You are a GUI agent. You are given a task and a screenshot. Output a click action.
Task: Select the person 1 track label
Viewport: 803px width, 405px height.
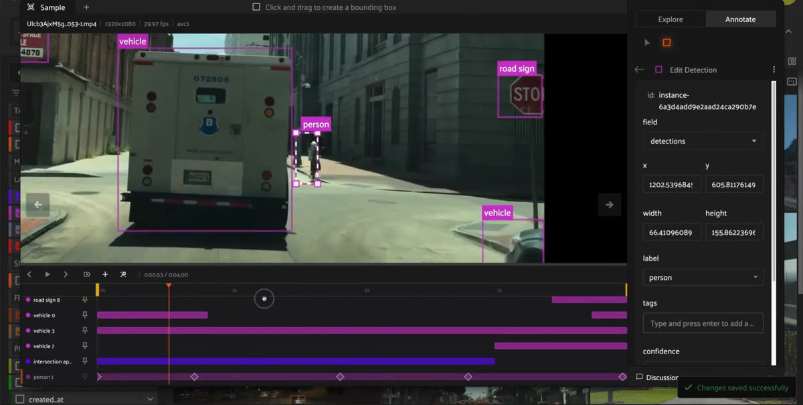[43, 377]
